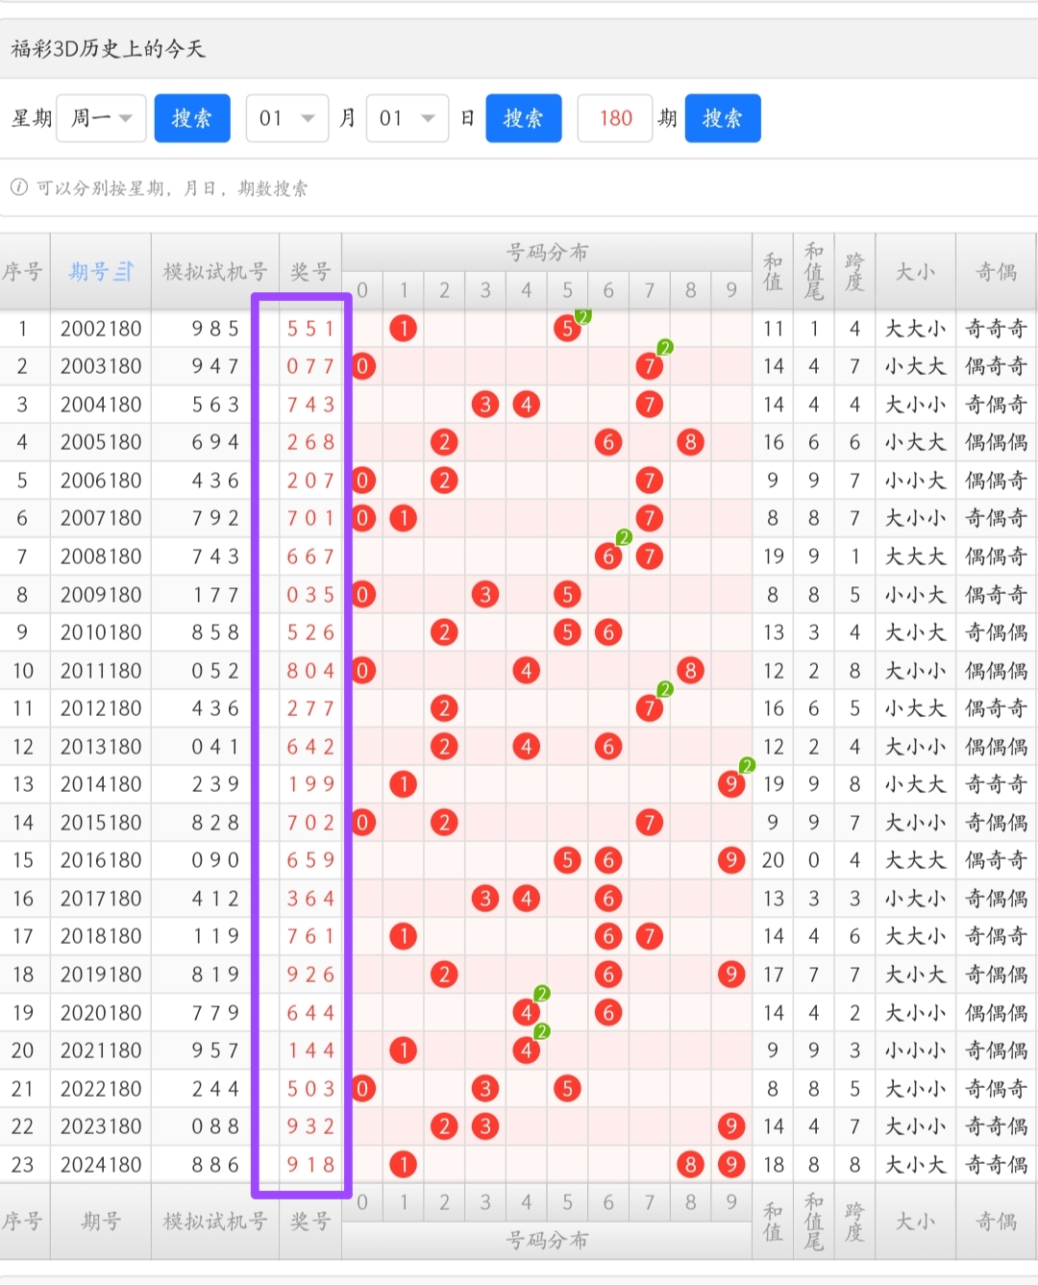Screen dimensions: 1038x1285
Task: Click winning number 199 in row 13
Action: pyautogui.click(x=310, y=784)
